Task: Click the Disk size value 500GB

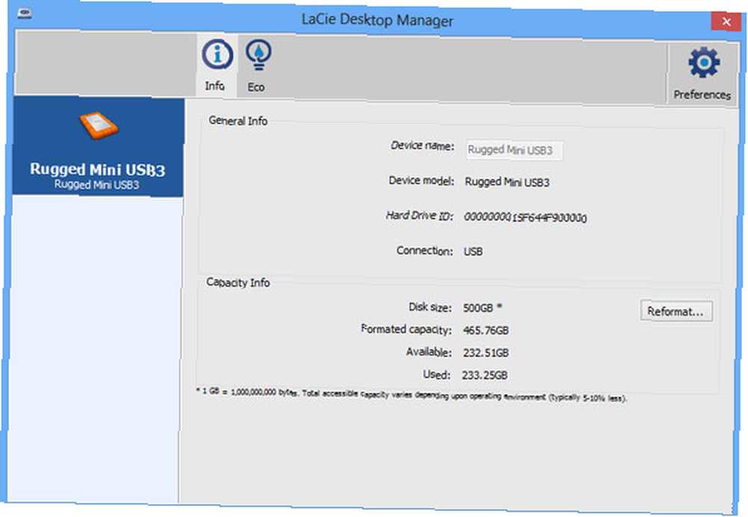Action: point(478,308)
